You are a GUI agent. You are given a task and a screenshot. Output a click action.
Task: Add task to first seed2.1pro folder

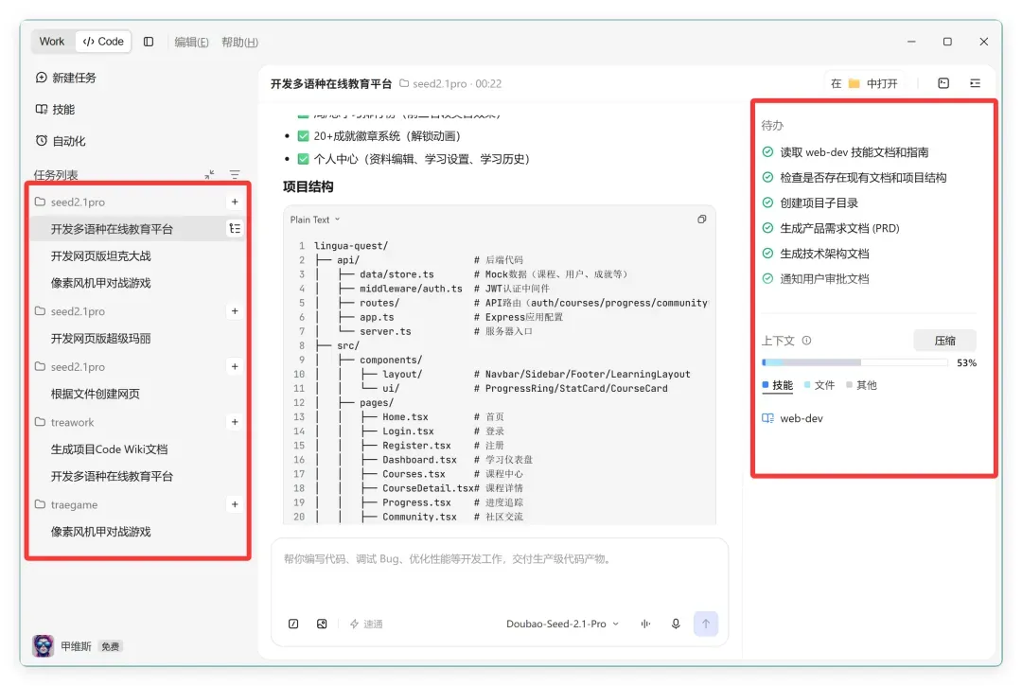coord(235,202)
